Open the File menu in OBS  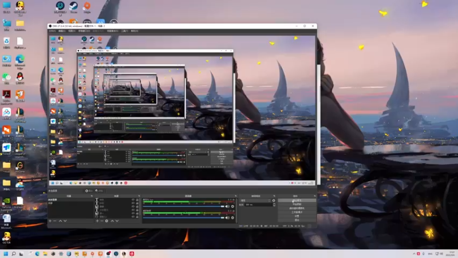point(52,31)
